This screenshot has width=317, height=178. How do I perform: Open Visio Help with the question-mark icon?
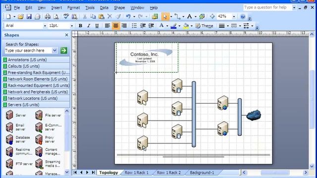[243, 16]
